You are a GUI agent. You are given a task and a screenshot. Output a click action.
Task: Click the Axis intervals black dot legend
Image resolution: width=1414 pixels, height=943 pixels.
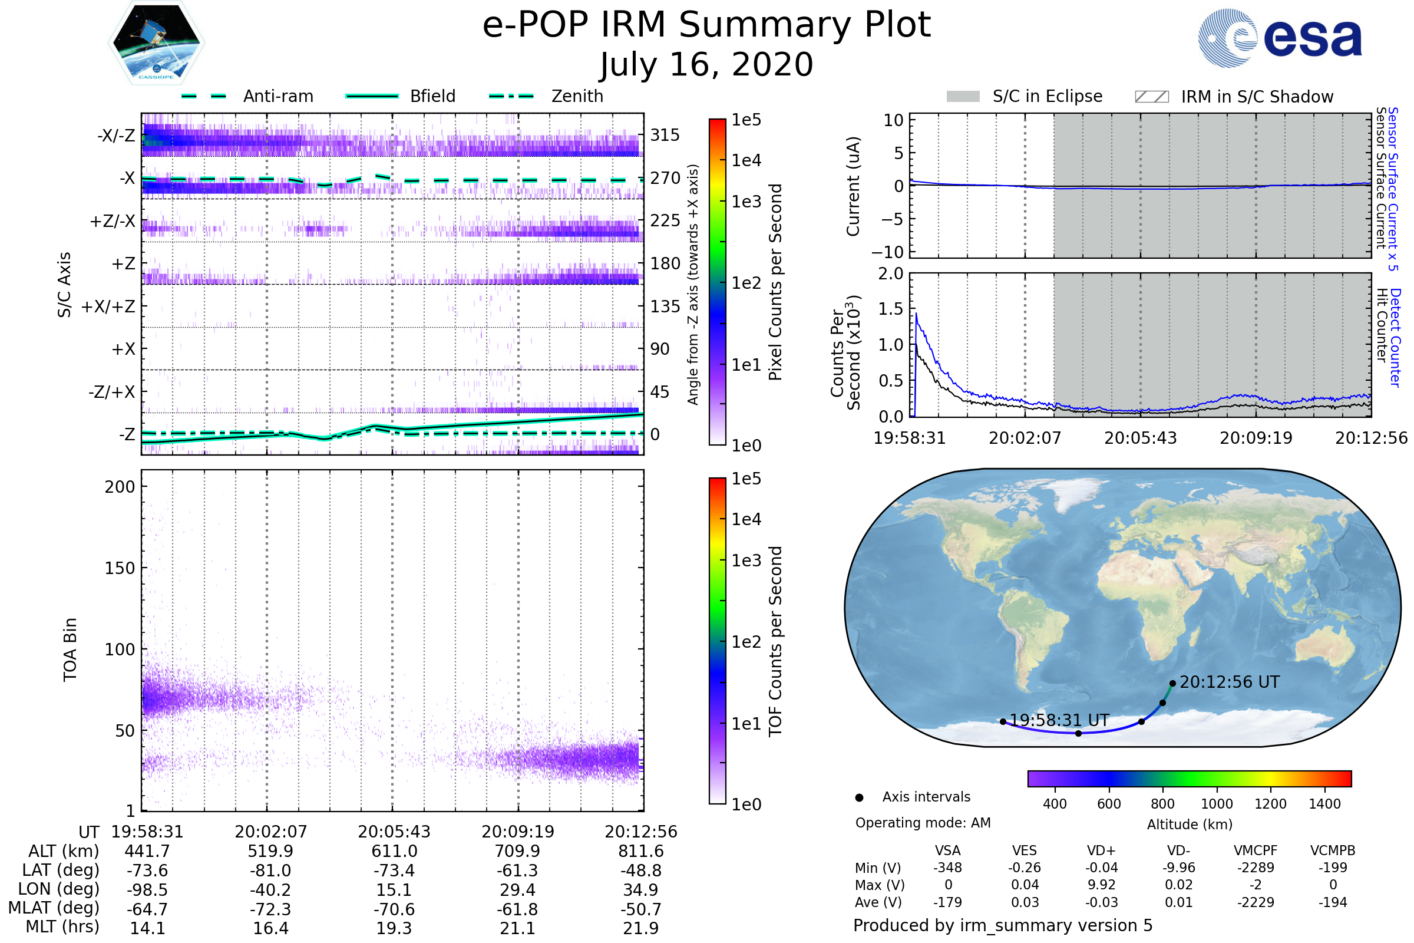[859, 797]
